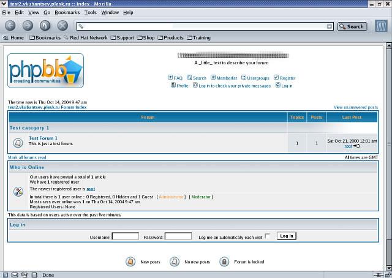
Task: Click the No new posts legend icon
Action: click(175, 261)
